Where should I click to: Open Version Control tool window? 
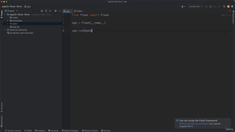coord(13,131)
